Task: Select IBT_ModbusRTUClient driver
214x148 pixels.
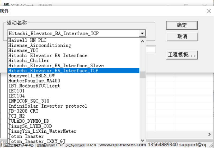Action: click(x=73, y=86)
